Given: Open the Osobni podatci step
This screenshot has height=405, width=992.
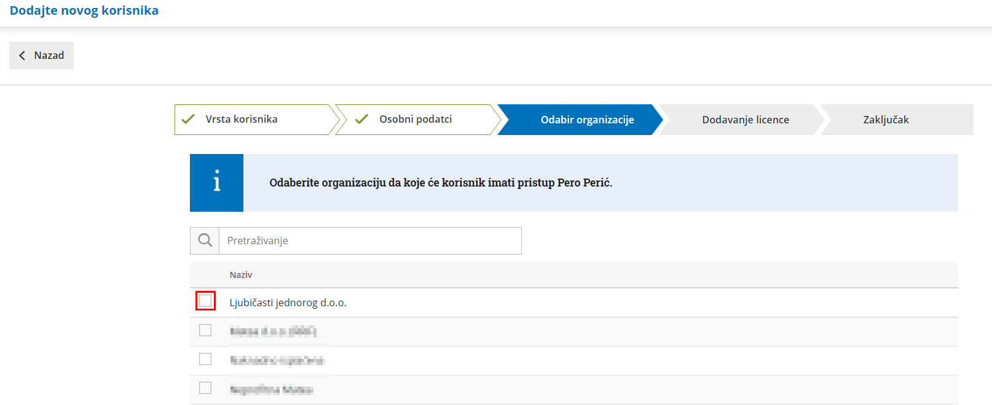Looking at the screenshot, I should click(415, 119).
